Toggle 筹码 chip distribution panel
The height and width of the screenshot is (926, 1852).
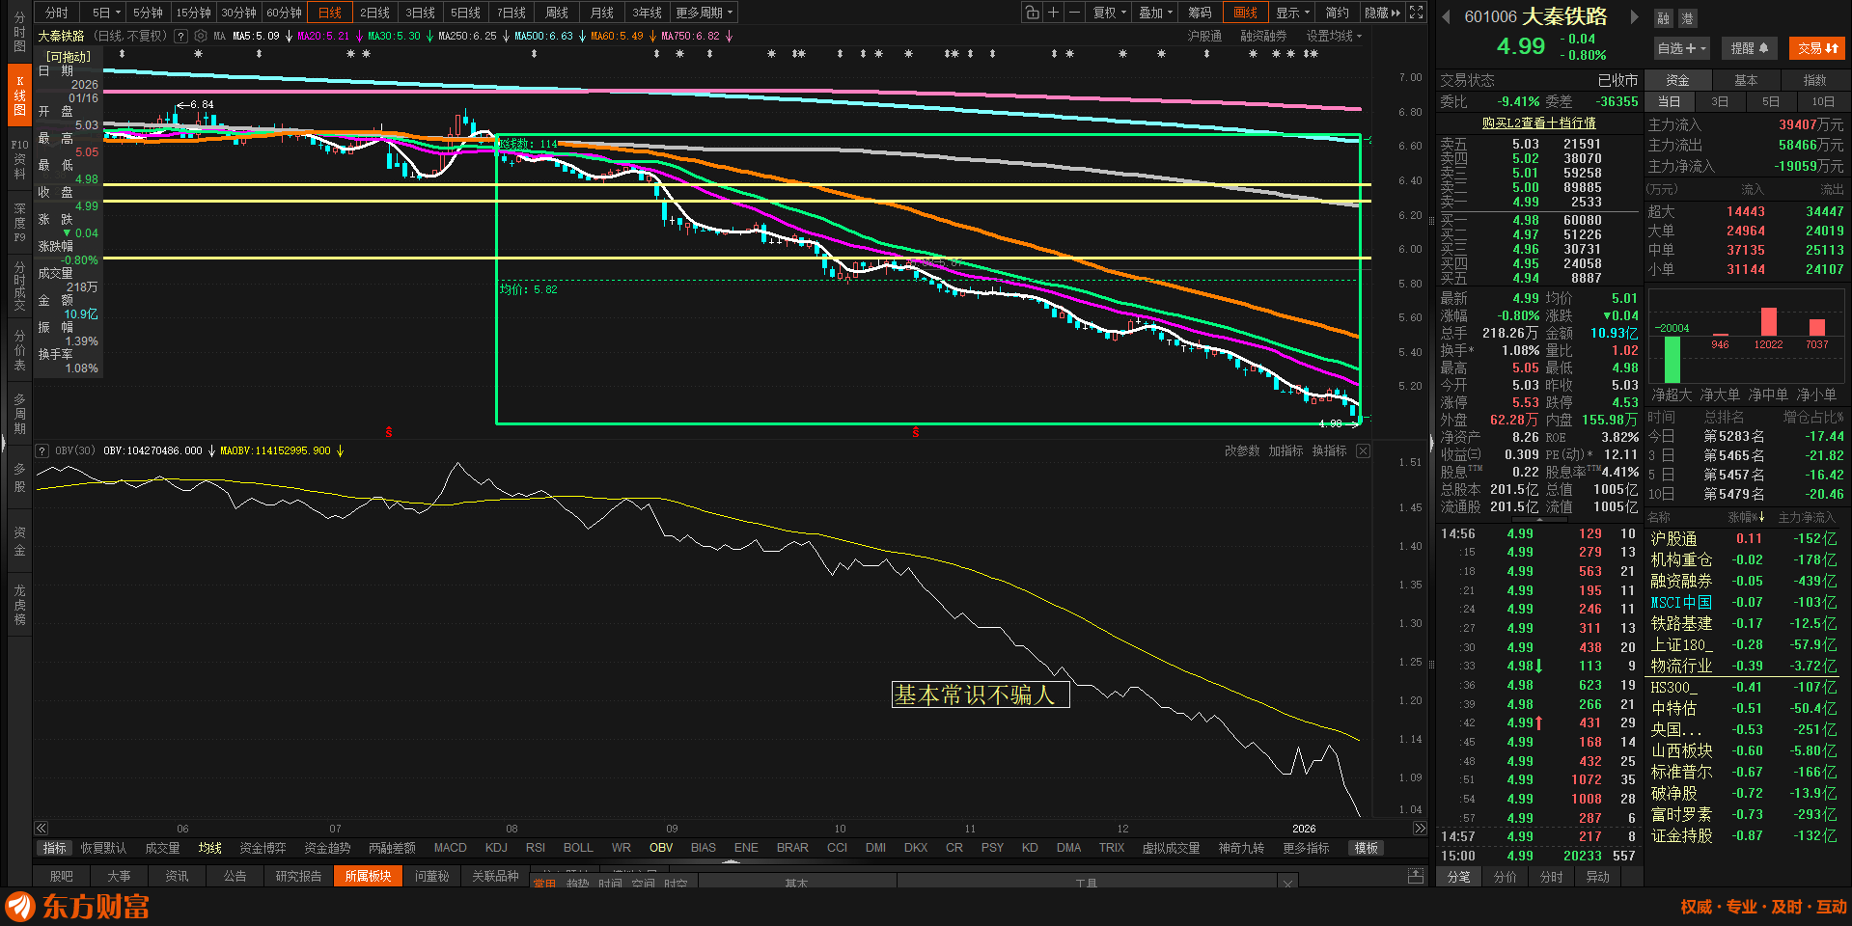[x=1200, y=13]
